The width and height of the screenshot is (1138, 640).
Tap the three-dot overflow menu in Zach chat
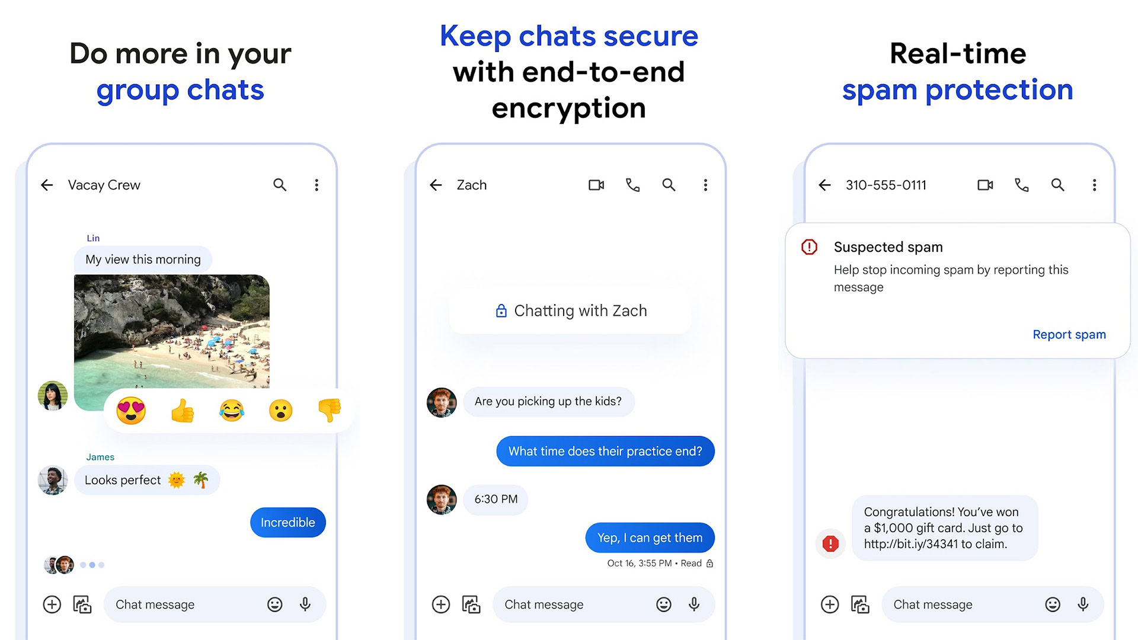pos(704,185)
